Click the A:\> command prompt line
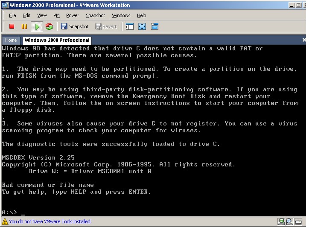The image size is (312, 227). coord(14,212)
